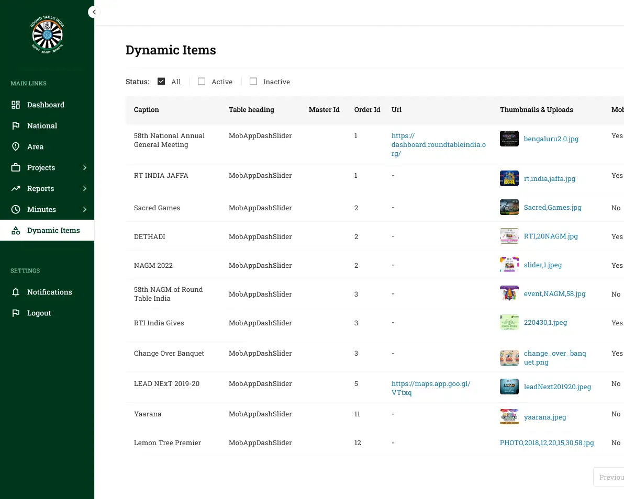Open the Dashboard menu item
The width and height of the screenshot is (624, 499).
click(x=47, y=105)
